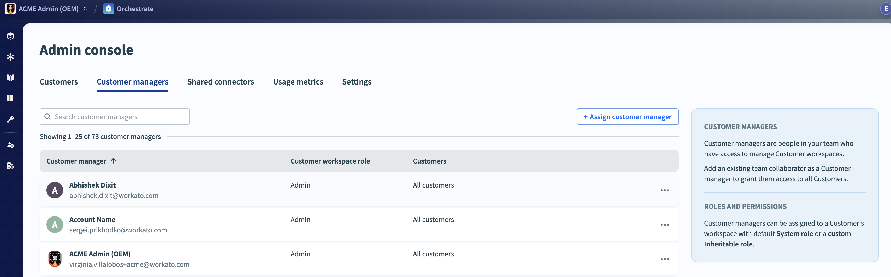Click the user avatar in top right
This screenshot has width=891, height=277.
click(886, 9)
